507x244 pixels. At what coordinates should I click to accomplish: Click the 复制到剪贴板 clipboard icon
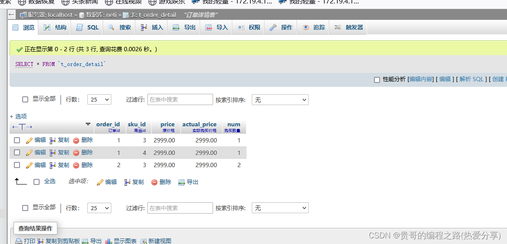(x=41, y=241)
